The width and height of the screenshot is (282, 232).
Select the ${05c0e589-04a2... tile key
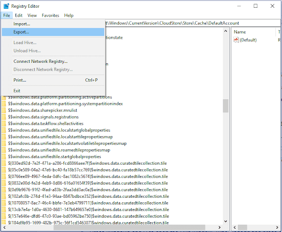click(x=88, y=170)
